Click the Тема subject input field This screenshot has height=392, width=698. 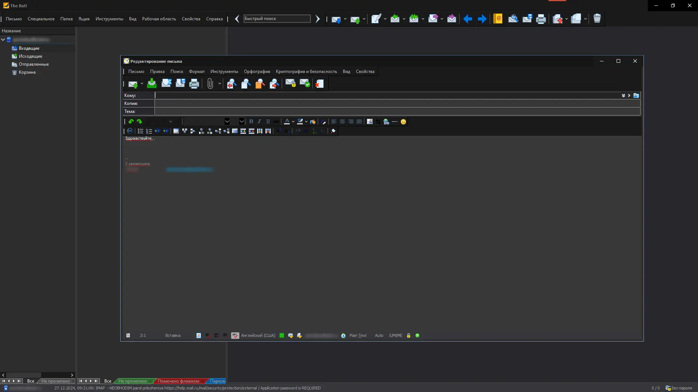point(397,111)
